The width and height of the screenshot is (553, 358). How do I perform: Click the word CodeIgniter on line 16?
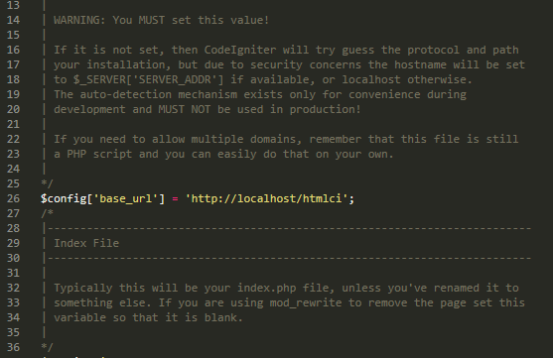tap(240, 50)
